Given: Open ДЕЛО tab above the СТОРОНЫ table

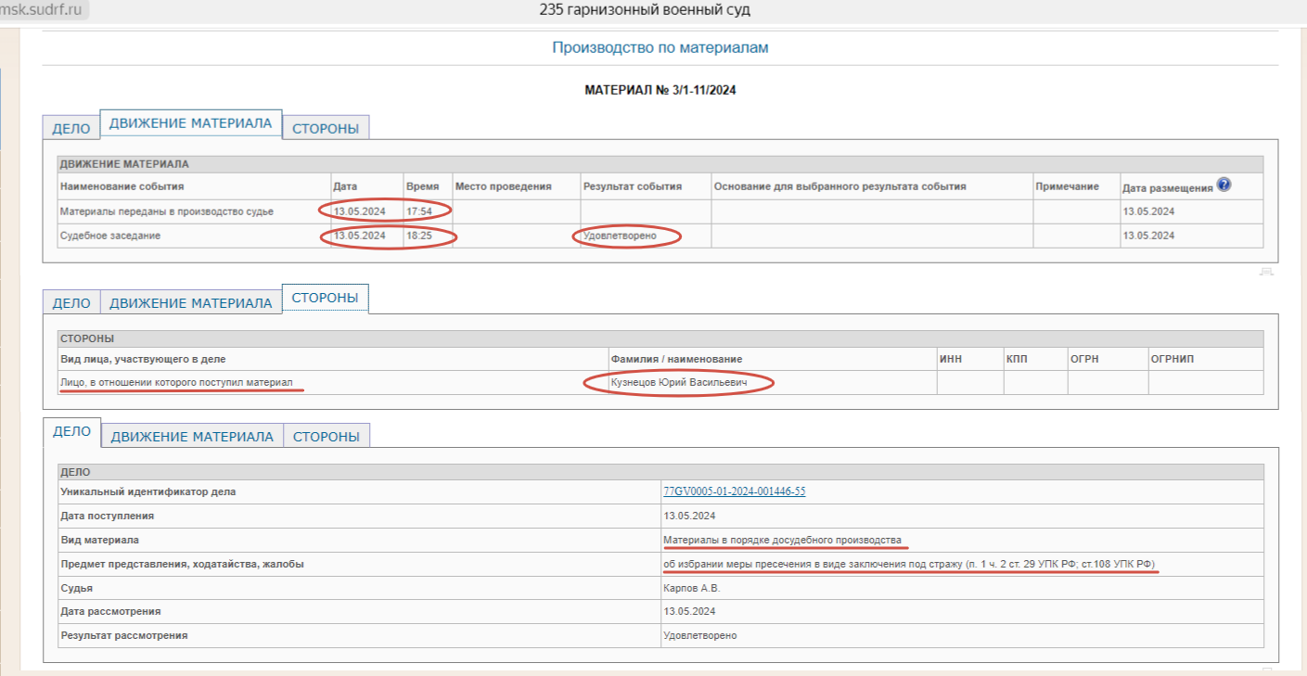Looking at the screenshot, I should click(x=70, y=303).
